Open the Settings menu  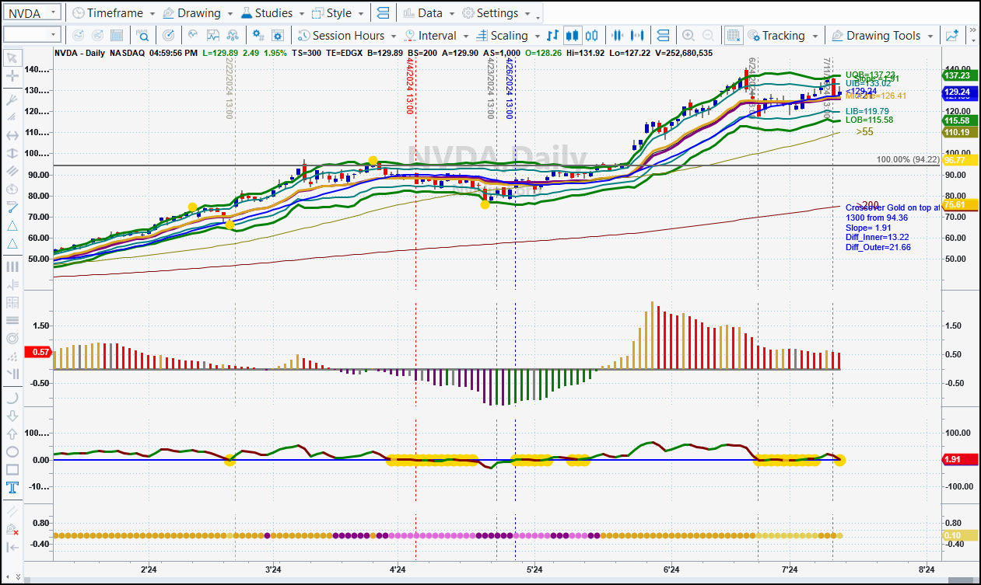(496, 13)
